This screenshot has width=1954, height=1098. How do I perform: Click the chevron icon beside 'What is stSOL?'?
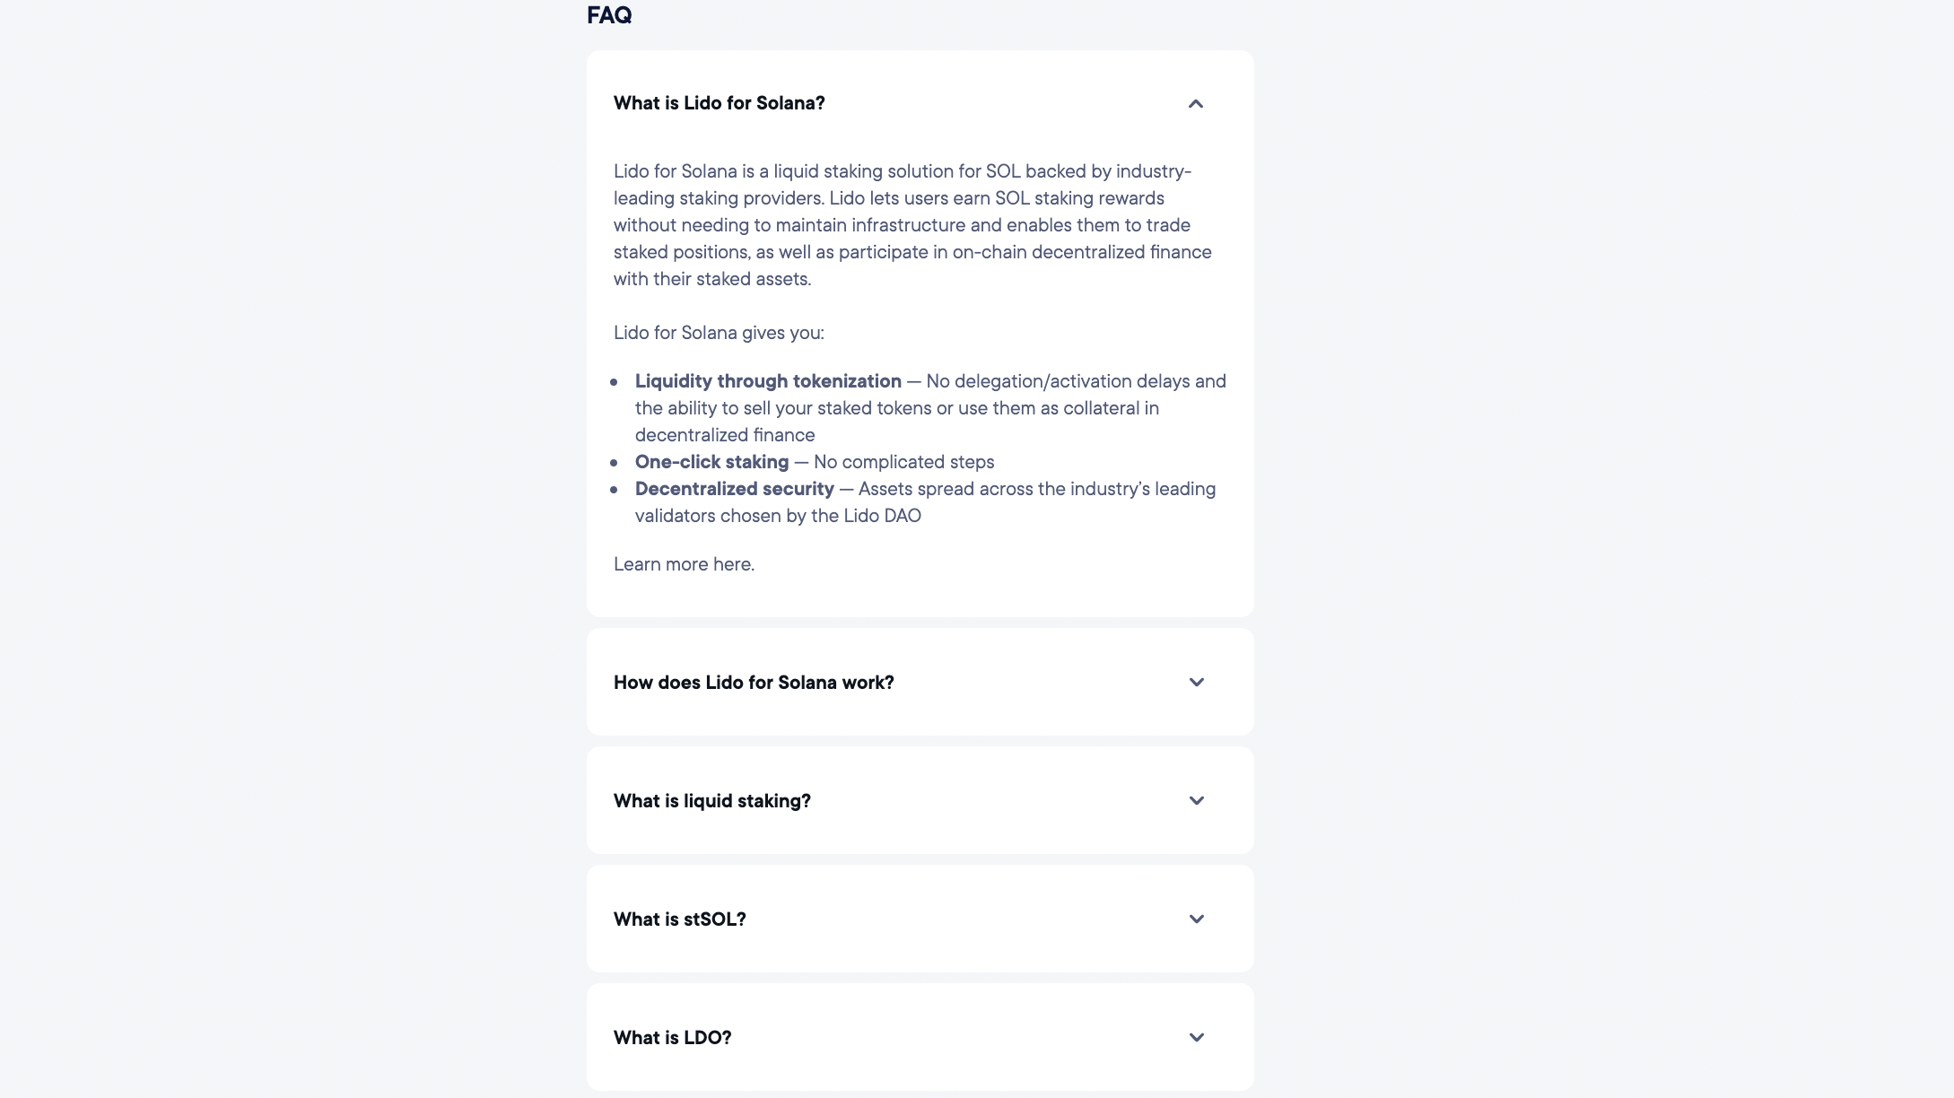1196,919
